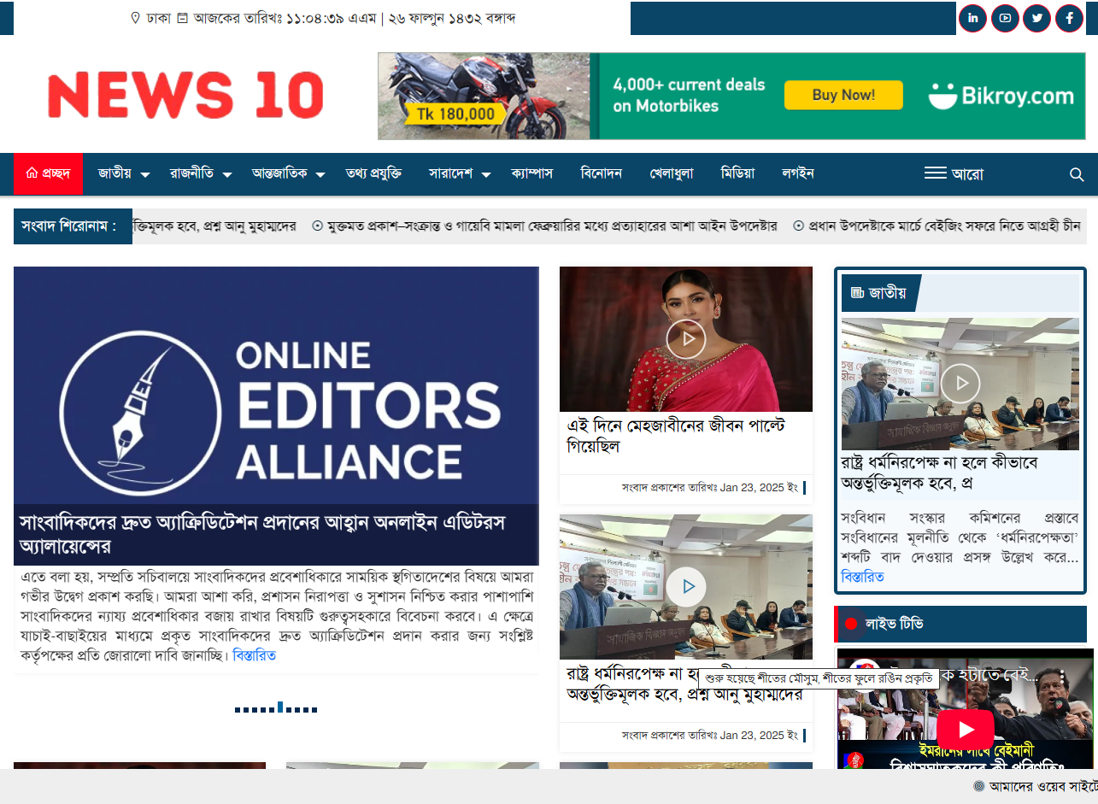Play video in জাতীয় sidebar panel

point(960,384)
